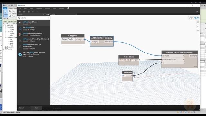Switch to 3D background geometry preview navigation
The image size is (206, 116).
(x=191, y=18)
